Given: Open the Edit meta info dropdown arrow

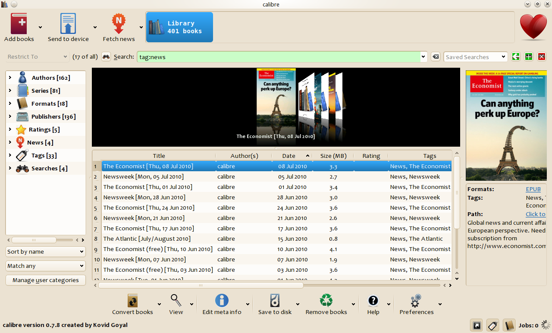Looking at the screenshot, I should pos(248,304).
